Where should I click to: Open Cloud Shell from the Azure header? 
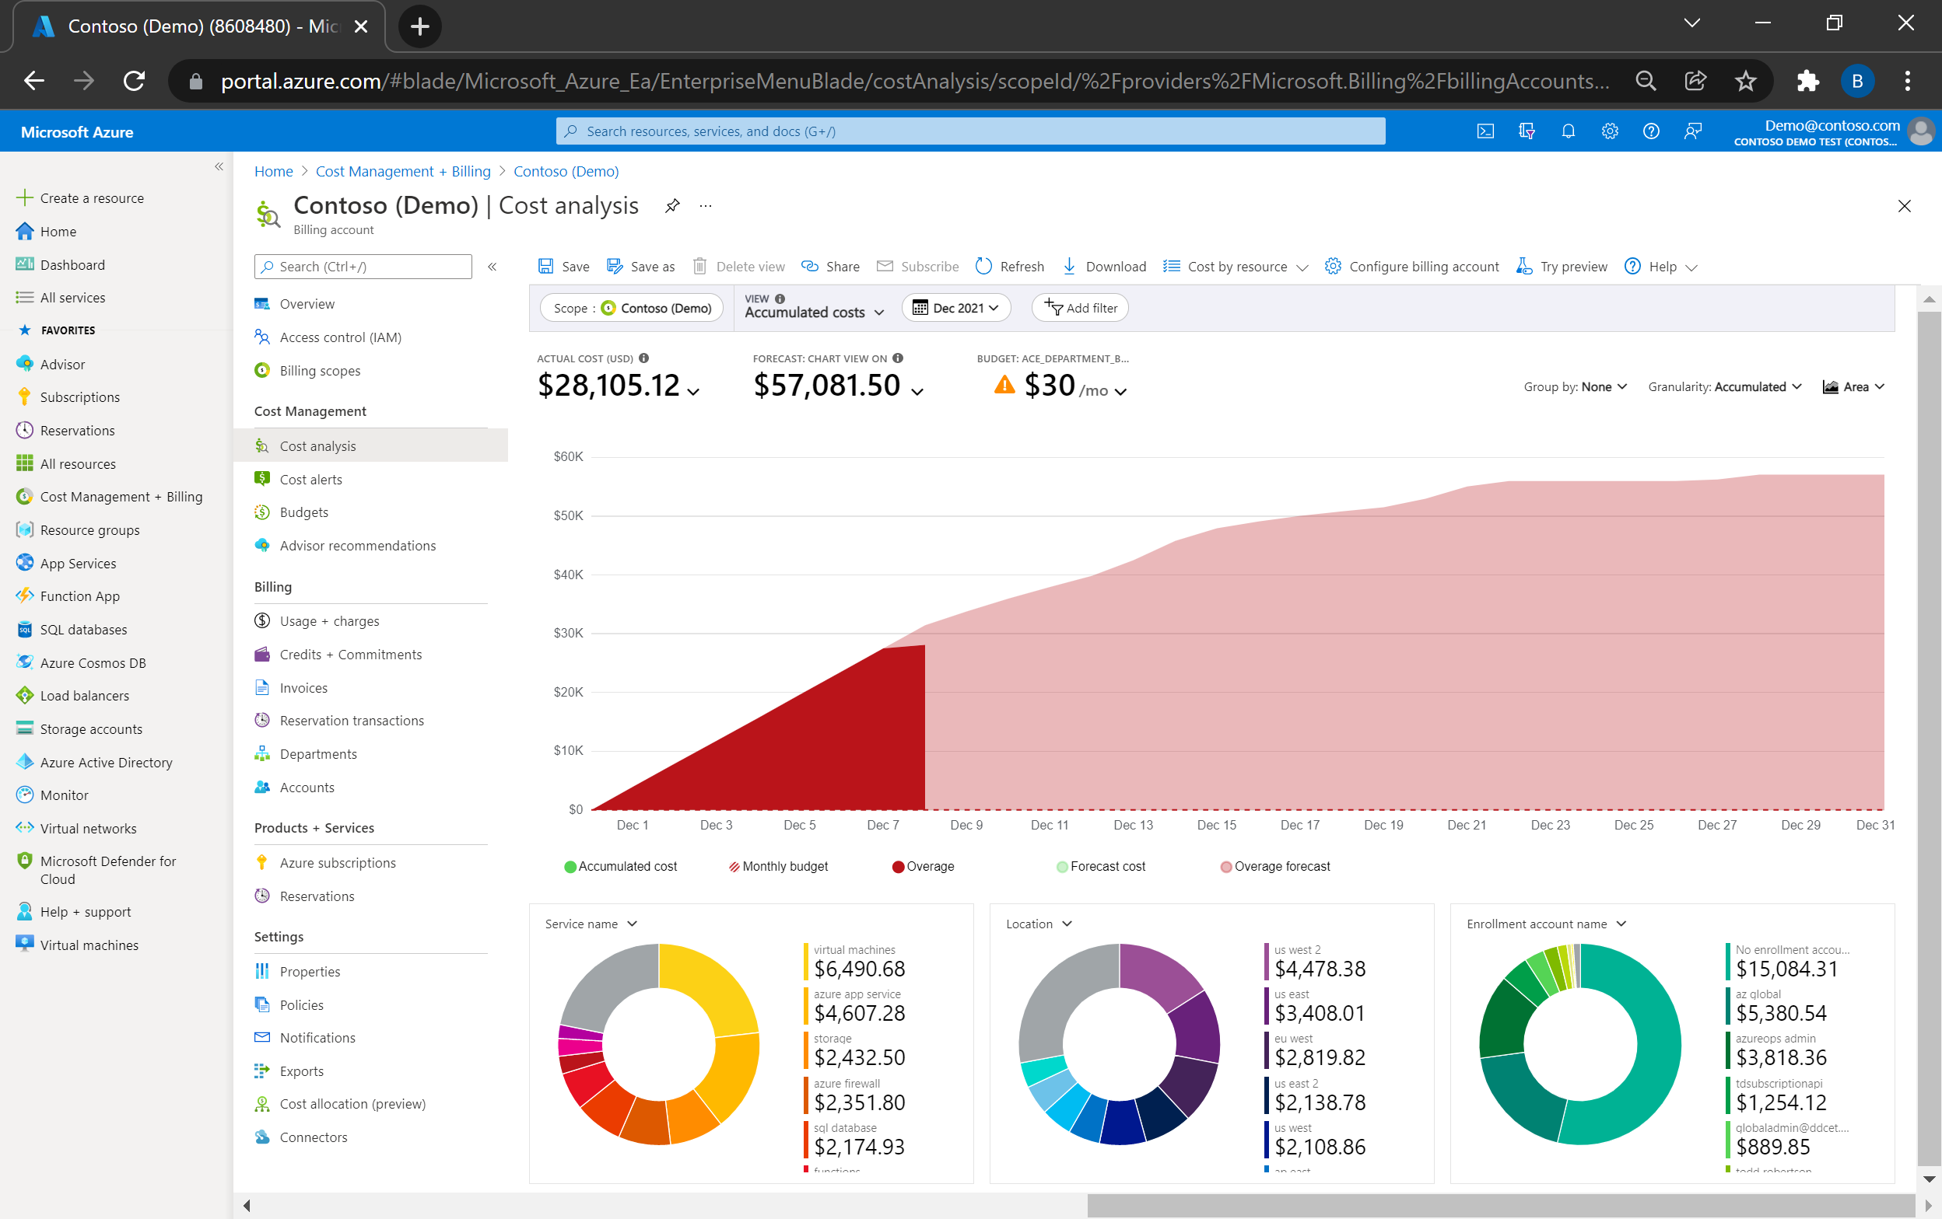click(1485, 131)
